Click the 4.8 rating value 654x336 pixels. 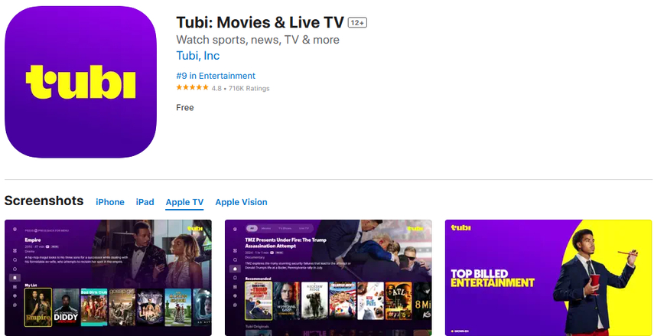point(216,89)
